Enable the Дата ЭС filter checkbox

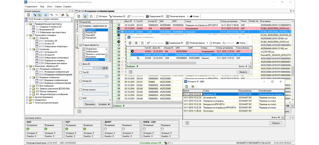(x=80, y=64)
